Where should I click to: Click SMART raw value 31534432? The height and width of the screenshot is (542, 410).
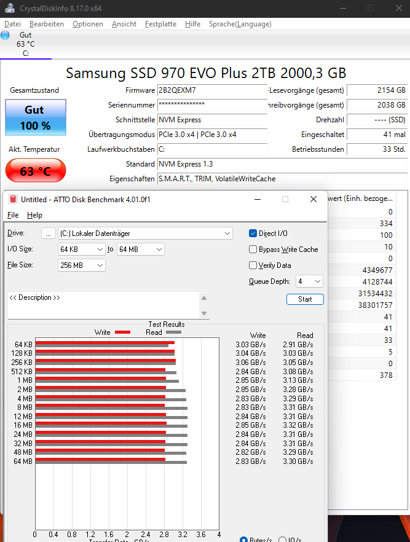click(x=375, y=294)
